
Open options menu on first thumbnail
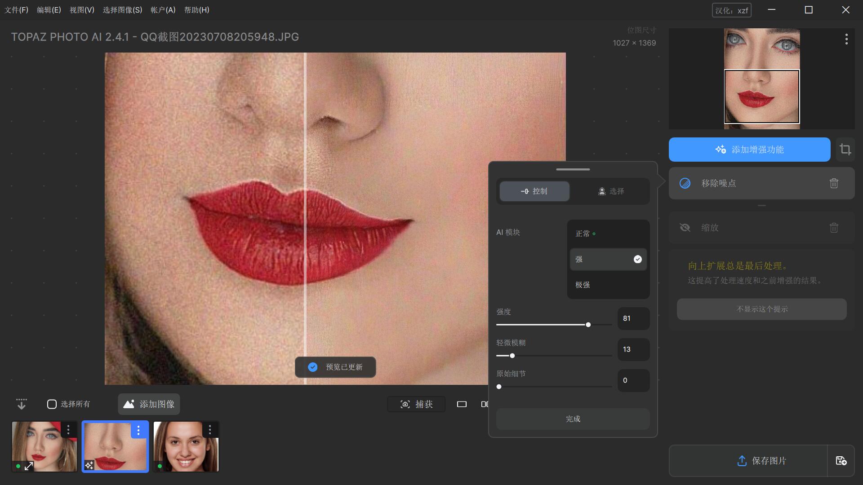[68, 430]
